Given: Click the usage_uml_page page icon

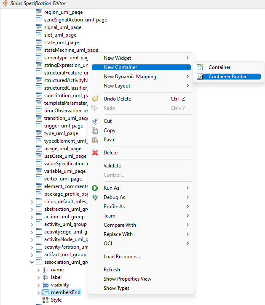Looking at the screenshot, I should pos(39,149).
